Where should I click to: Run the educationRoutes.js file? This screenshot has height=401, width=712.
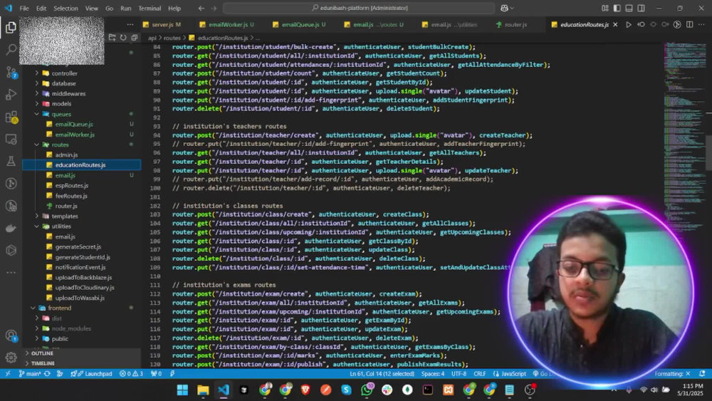[x=629, y=24]
